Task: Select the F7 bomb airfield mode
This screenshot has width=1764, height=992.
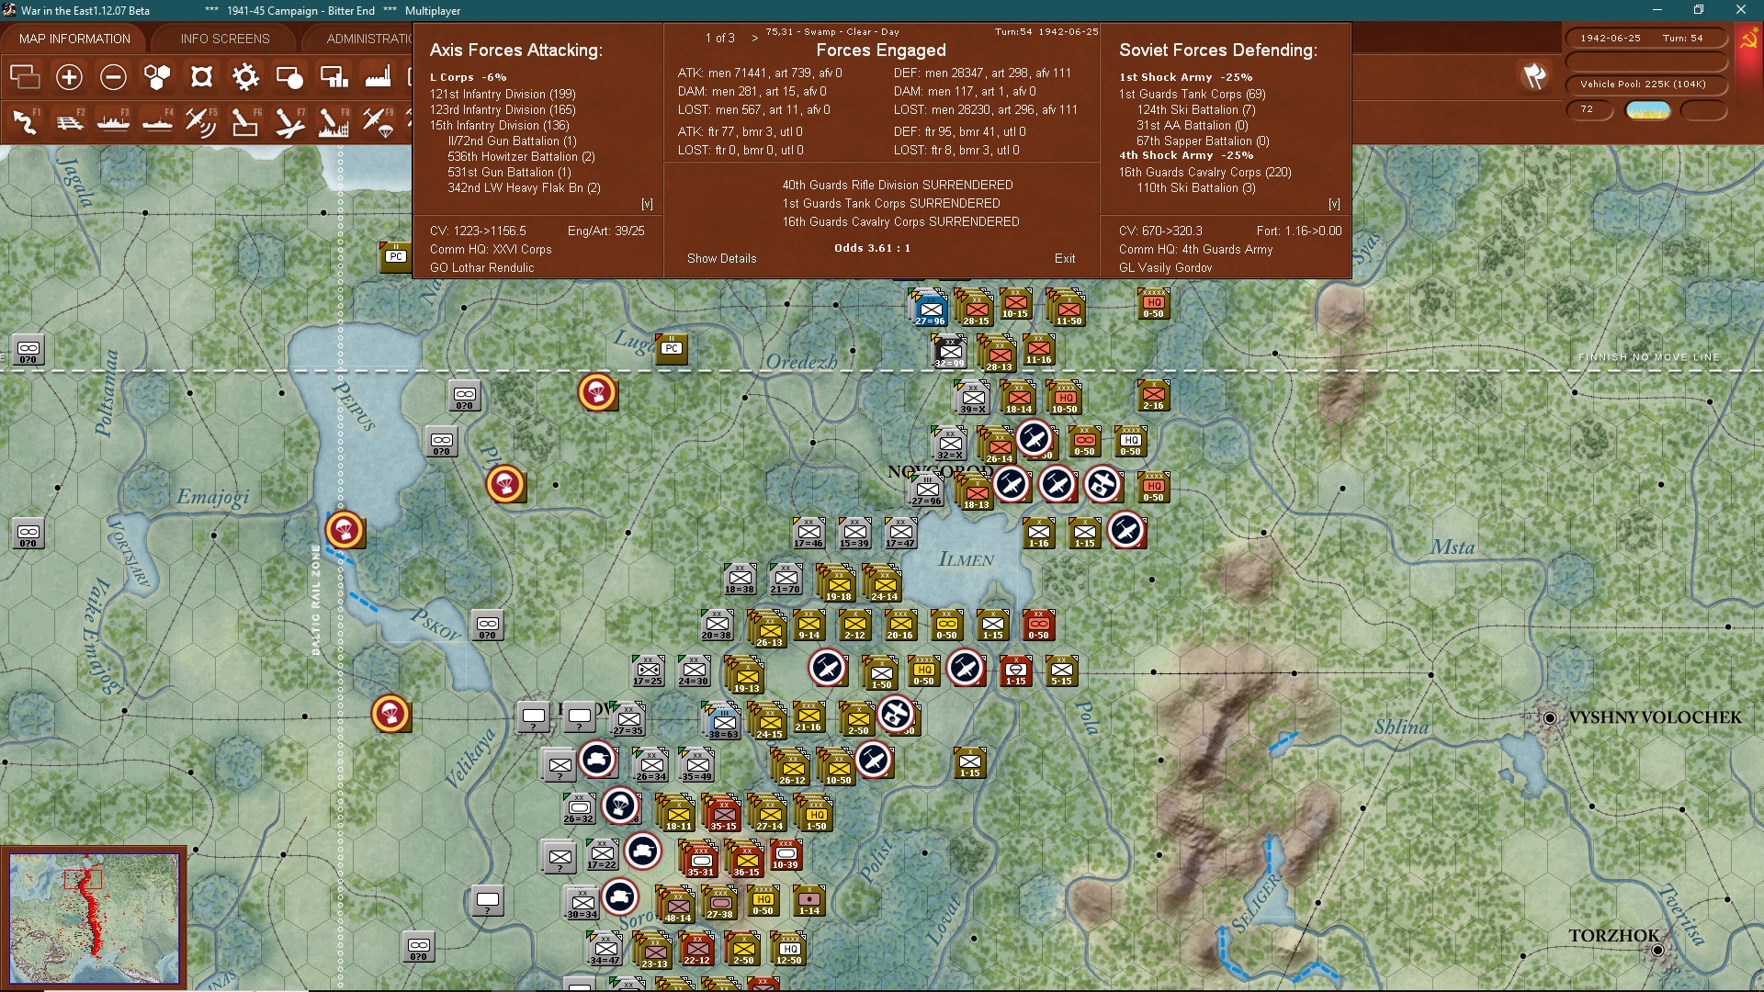Action: (289, 121)
